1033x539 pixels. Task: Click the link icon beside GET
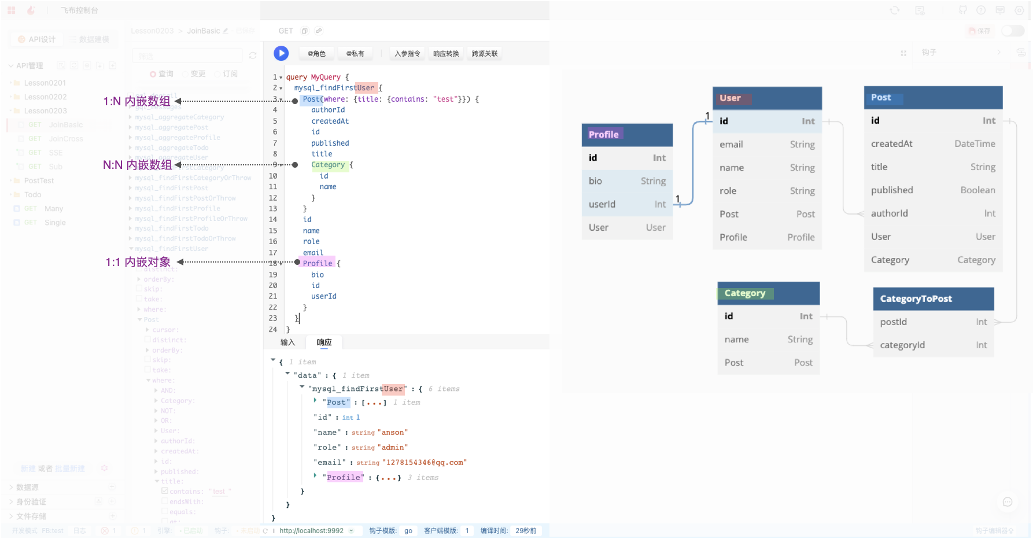(x=318, y=31)
